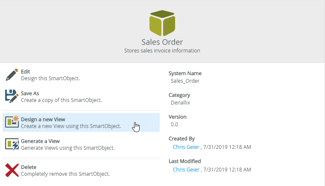Click the Sales Order cube icon
Viewport: 325px width, 186px height.
coord(162,23)
